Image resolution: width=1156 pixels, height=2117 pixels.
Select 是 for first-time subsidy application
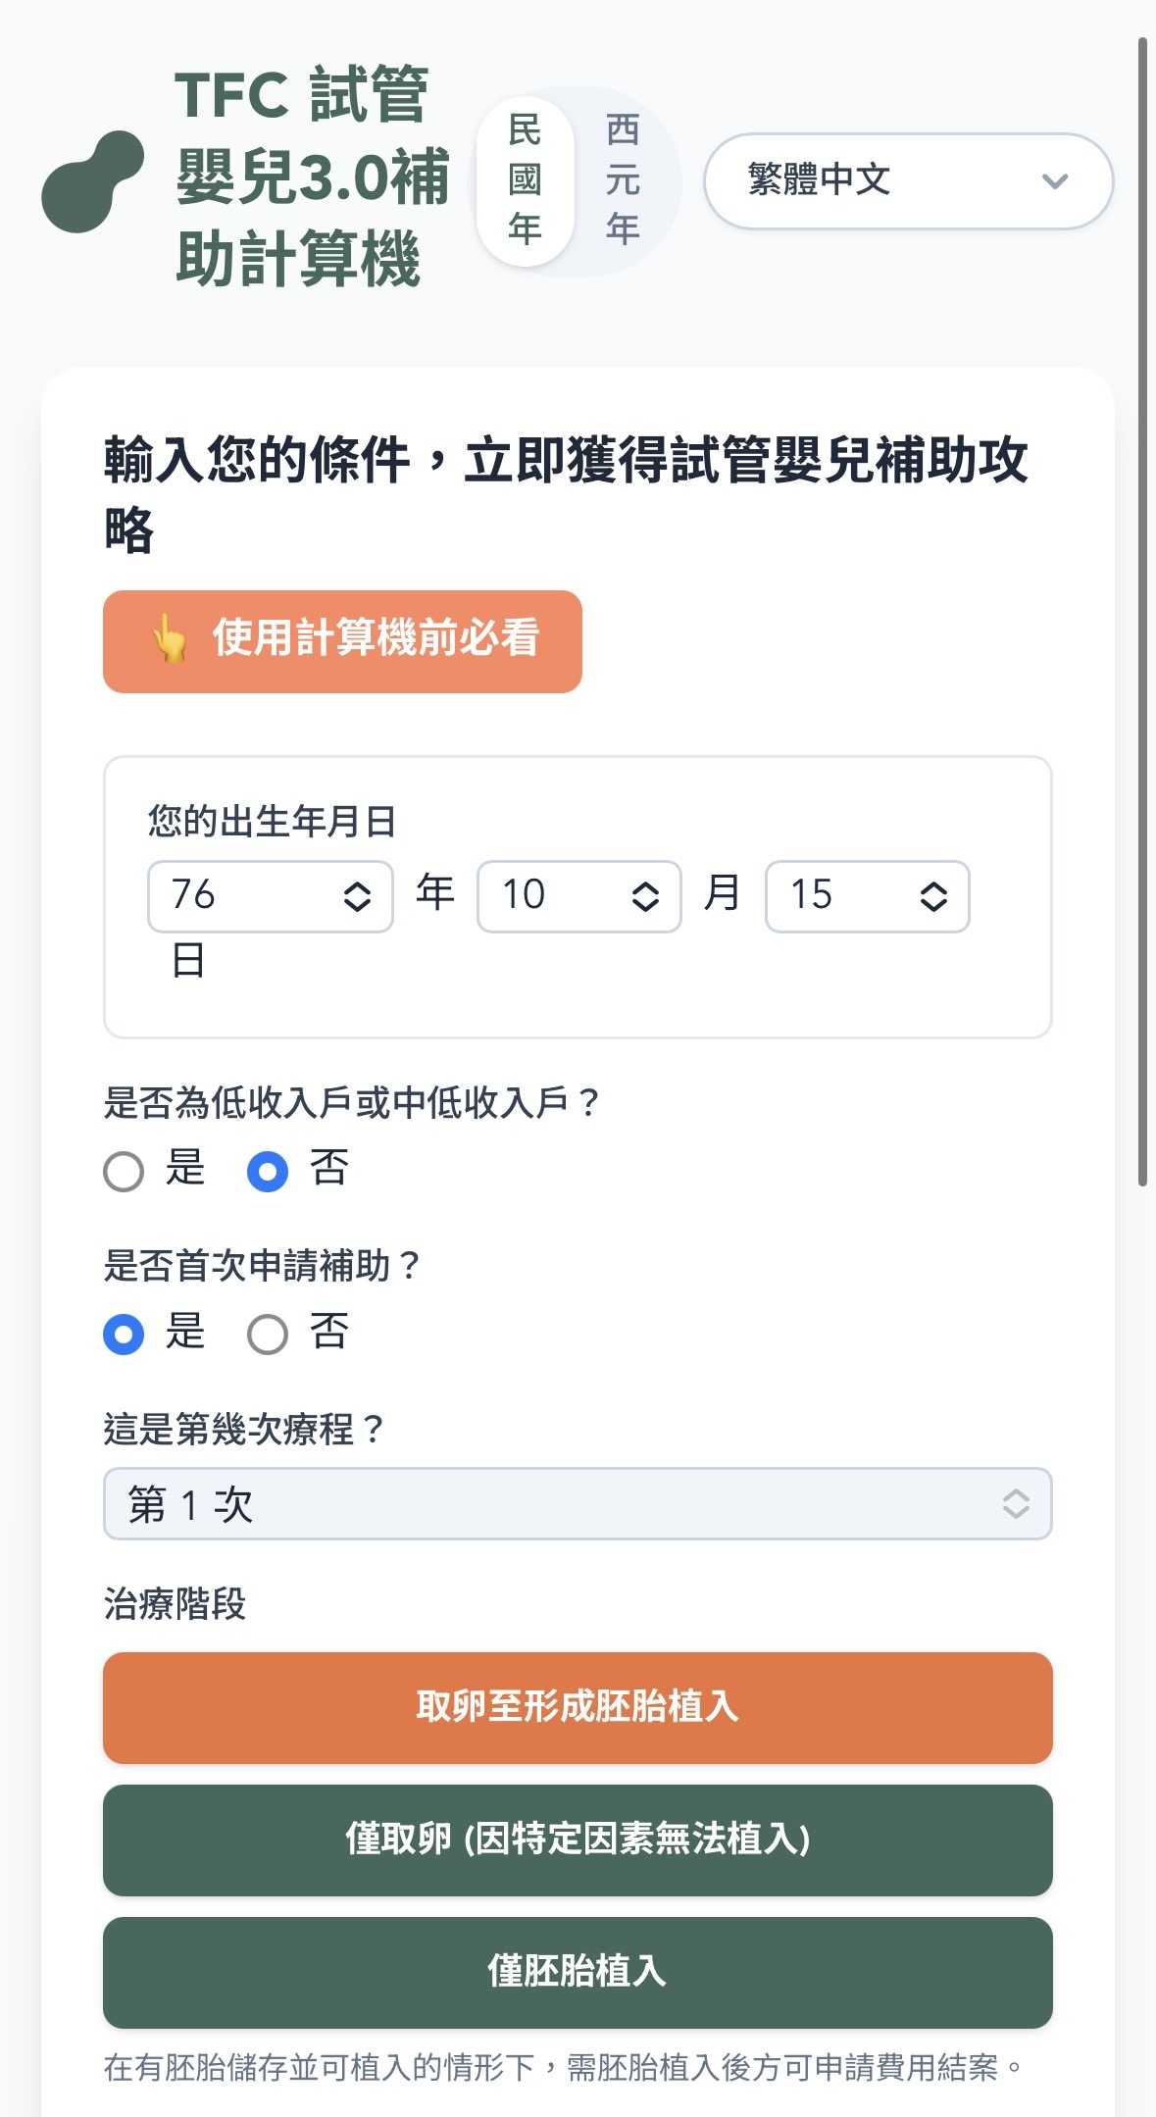click(x=125, y=1335)
